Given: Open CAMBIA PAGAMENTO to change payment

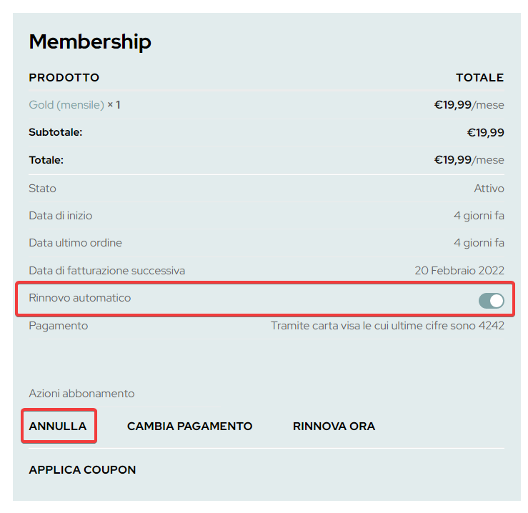Looking at the screenshot, I should tap(189, 427).
